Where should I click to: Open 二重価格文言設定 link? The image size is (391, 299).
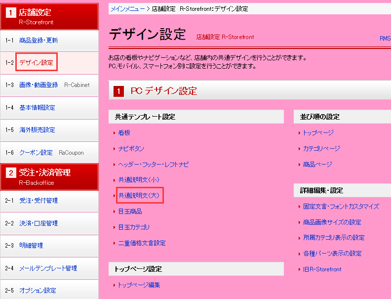(142, 243)
